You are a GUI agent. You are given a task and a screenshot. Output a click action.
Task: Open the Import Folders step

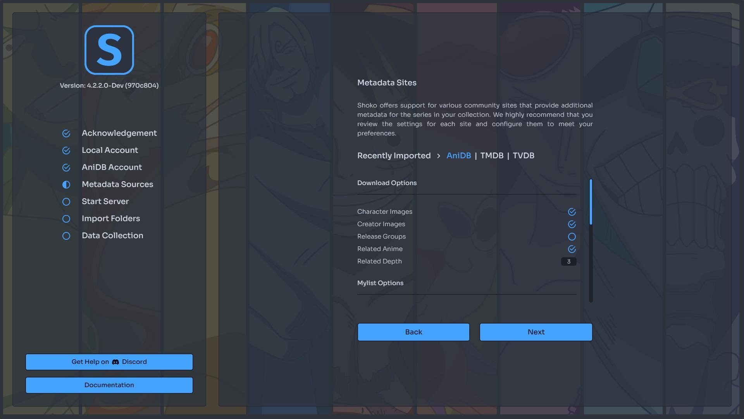click(111, 218)
